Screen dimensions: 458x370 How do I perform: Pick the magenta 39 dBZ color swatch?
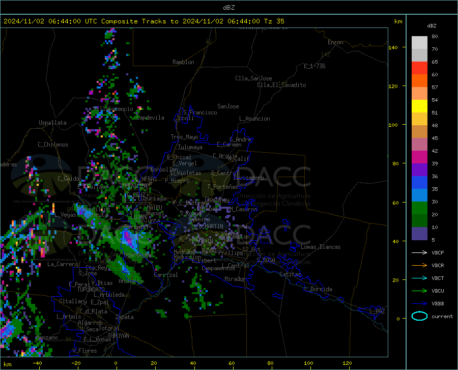pos(419,157)
